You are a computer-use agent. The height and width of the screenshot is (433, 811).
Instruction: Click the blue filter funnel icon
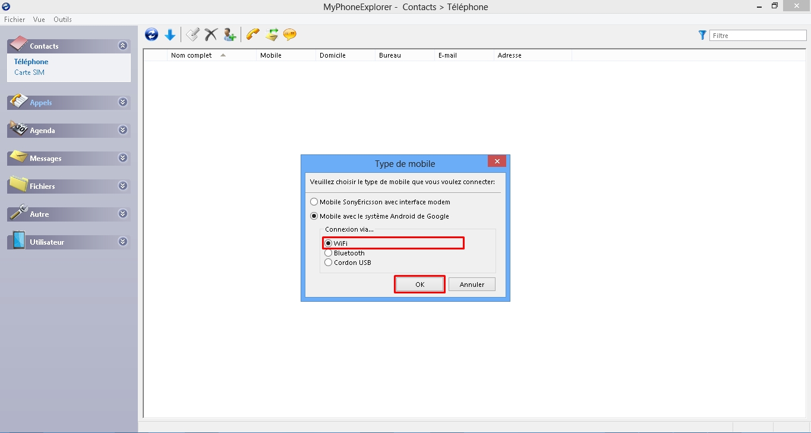(x=703, y=36)
